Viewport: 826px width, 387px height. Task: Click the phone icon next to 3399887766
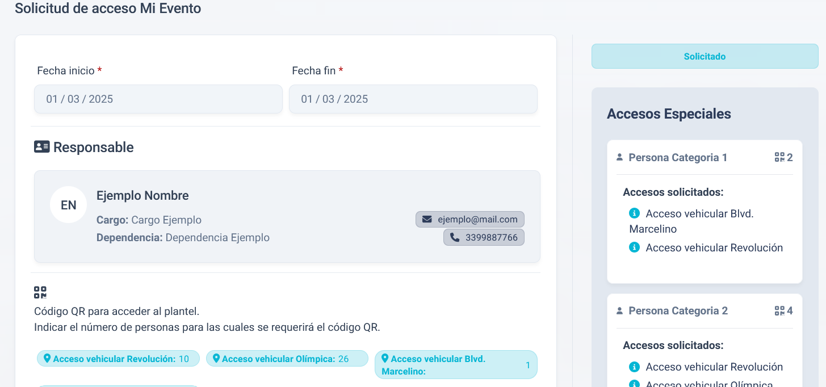[454, 237]
